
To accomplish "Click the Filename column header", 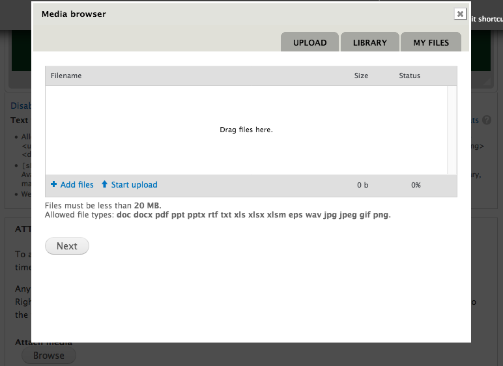I will coord(66,76).
